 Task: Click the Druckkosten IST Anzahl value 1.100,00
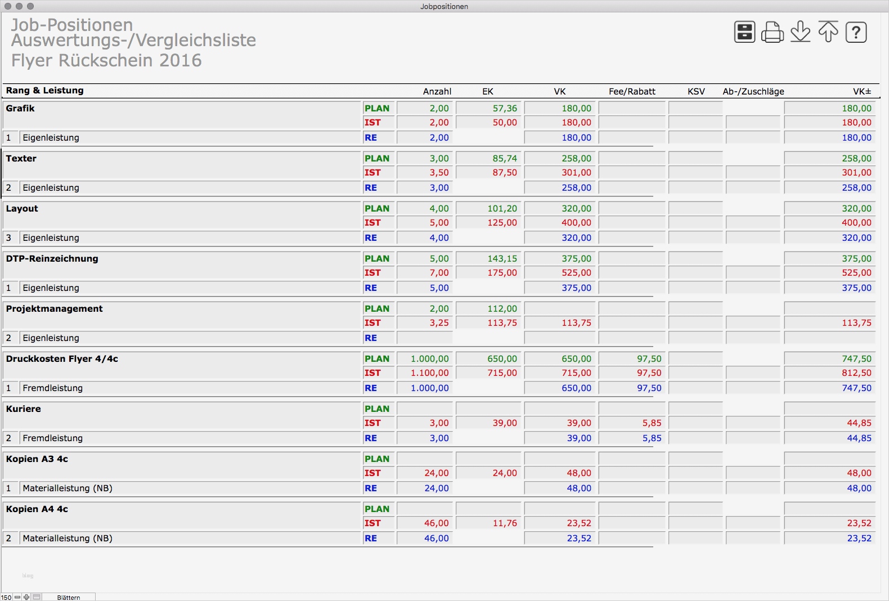coord(425,373)
